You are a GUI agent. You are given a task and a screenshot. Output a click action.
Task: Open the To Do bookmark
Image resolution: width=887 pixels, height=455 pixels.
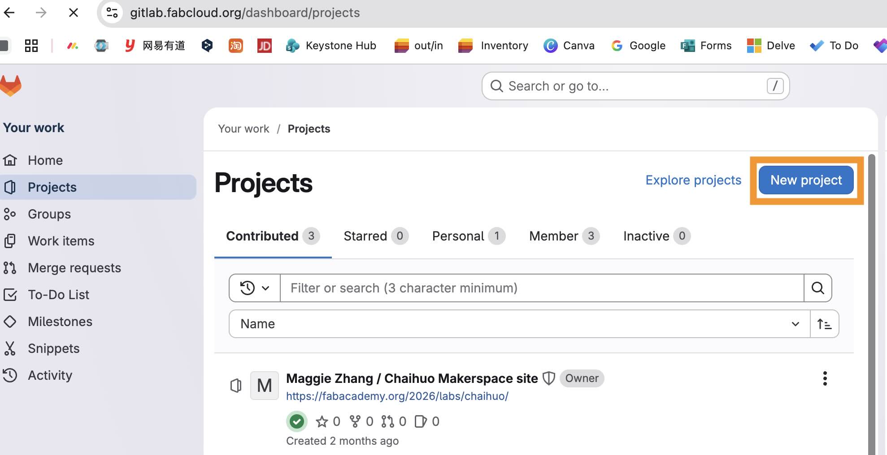point(834,46)
